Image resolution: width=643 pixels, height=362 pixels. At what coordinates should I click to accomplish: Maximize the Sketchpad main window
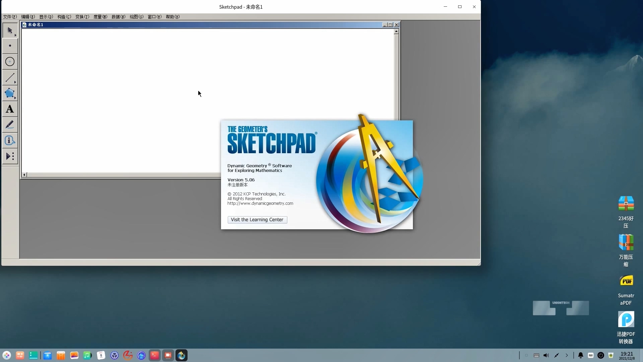tap(460, 7)
